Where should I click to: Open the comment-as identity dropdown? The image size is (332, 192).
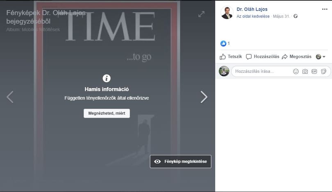321,56
